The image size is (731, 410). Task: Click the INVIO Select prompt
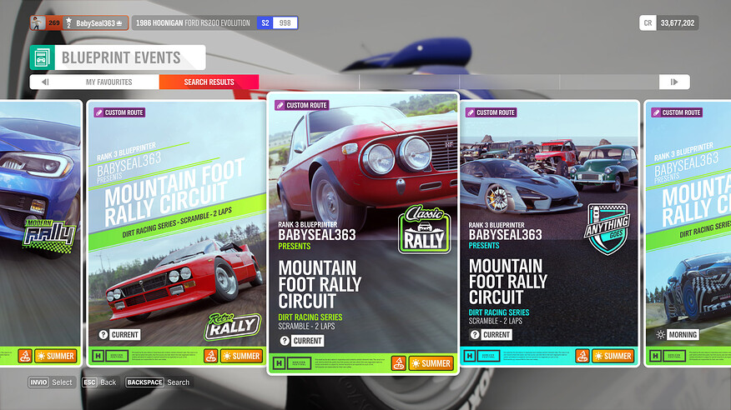coord(51,382)
